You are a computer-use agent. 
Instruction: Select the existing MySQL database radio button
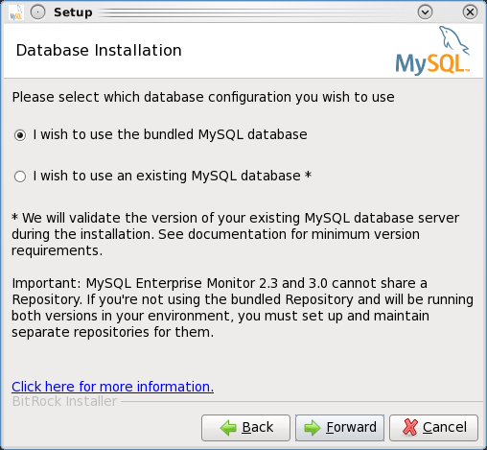[x=20, y=177]
